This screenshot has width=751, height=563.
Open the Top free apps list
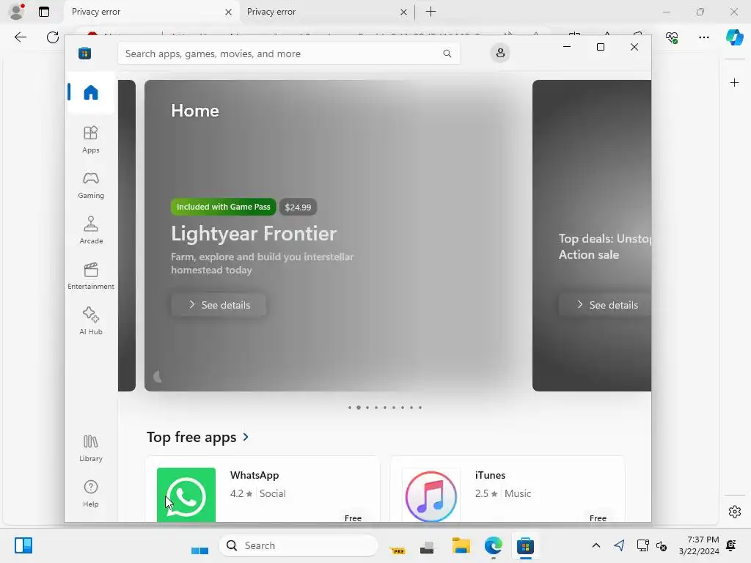click(191, 437)
